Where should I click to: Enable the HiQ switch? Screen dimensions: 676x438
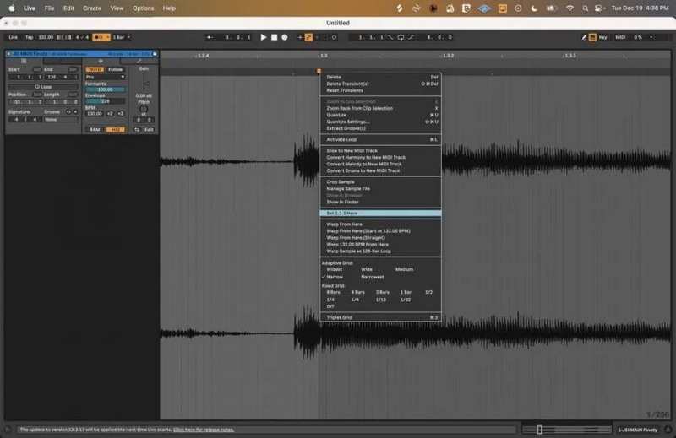[115, 129]
